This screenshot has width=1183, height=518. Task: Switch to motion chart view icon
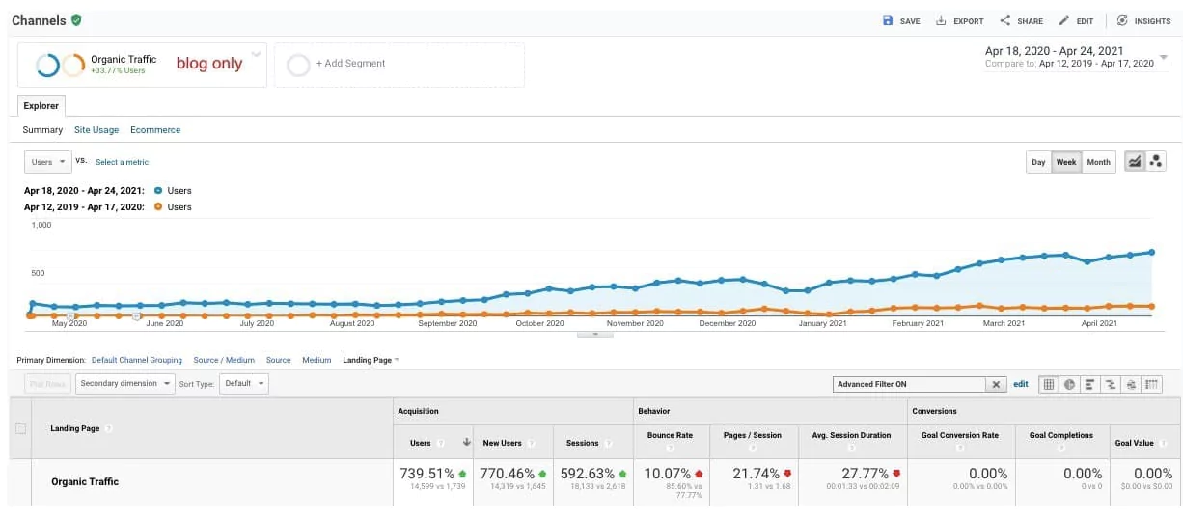click(x=1155, y=162)
